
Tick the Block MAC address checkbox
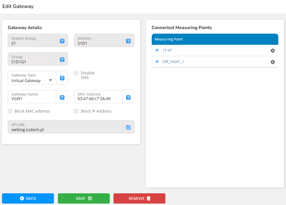tap(10, 111)
